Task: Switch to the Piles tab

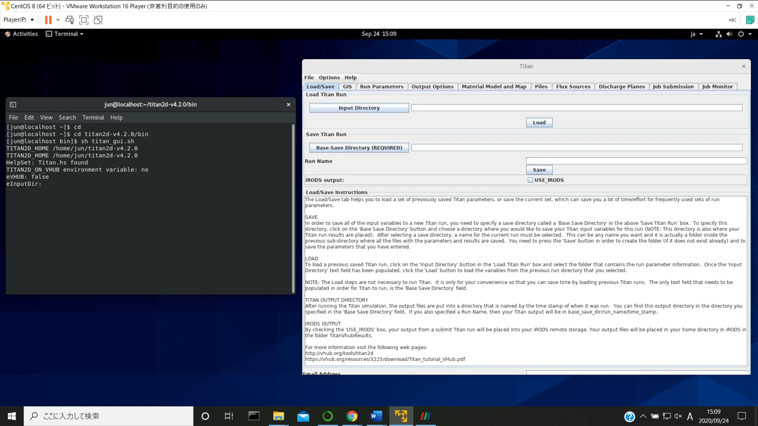Action: [541, 86]
